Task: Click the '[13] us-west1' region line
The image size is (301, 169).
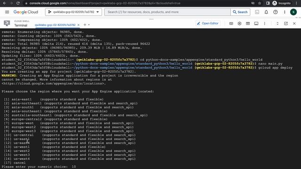Action: click(55, 147)
